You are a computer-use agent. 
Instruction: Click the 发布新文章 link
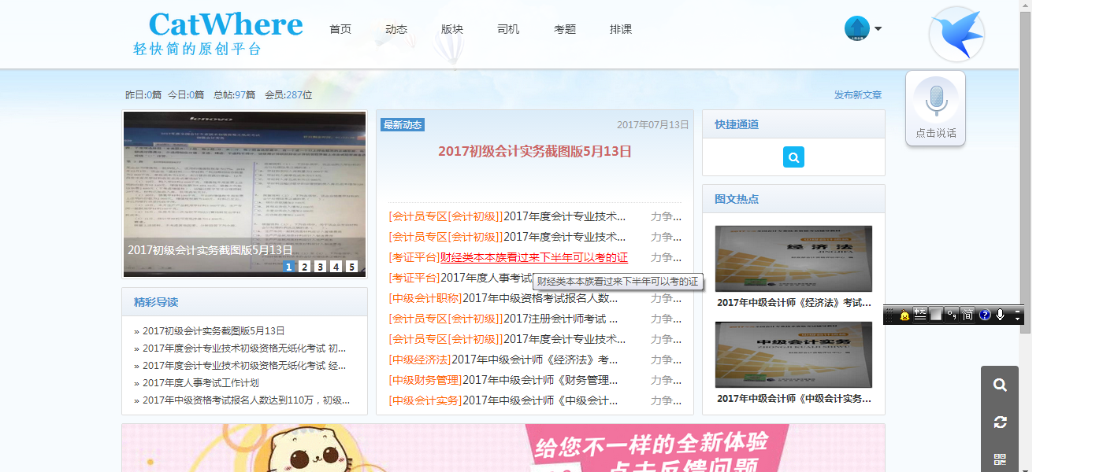[858, 95]
